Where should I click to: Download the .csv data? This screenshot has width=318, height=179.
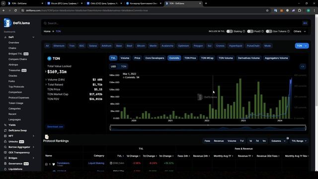(55, 127)
